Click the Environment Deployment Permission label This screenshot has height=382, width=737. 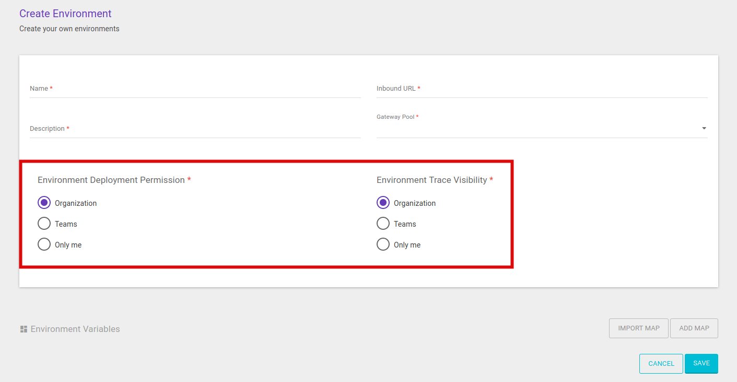tap(111, 180)
